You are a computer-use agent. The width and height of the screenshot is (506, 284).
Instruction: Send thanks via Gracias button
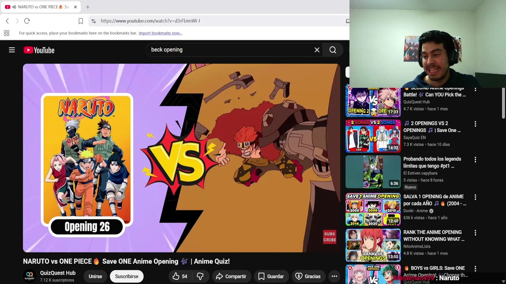[308, 277]
